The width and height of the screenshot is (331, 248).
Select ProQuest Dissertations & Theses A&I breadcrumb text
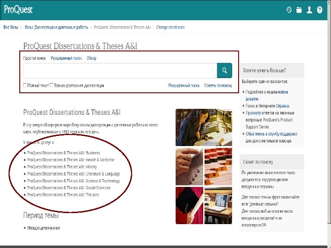[x=122, y=27]
